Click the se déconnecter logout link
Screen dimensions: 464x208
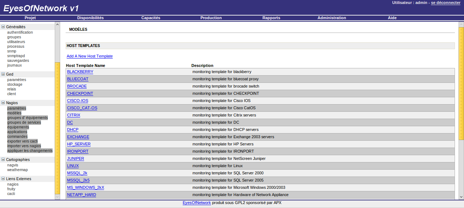pos(446,3)
